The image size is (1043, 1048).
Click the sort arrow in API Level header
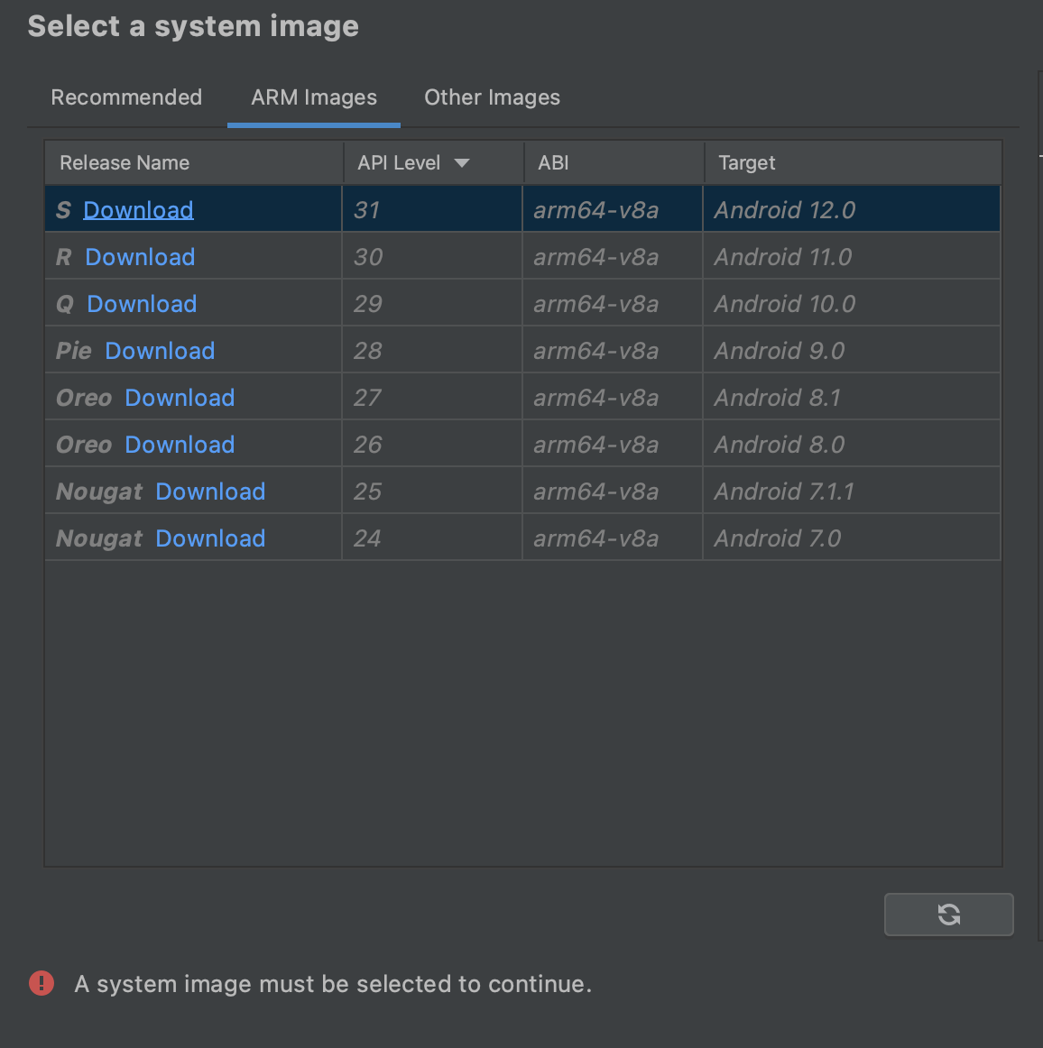click(461, 163)
